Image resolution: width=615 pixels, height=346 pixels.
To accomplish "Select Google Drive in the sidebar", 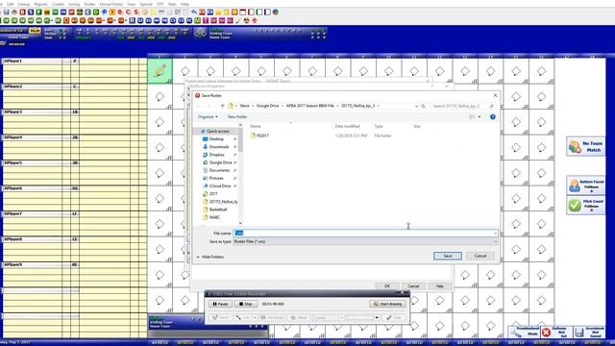I will tap(220, 162).
